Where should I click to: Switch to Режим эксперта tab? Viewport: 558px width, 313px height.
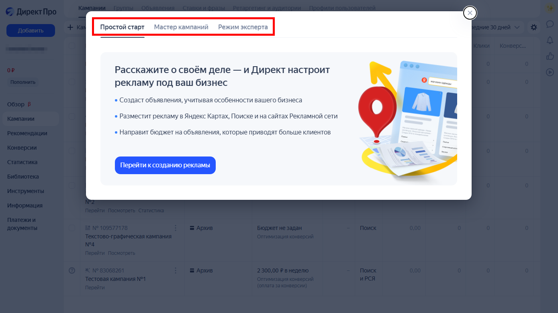pyautogui.click(x=243, y=27)
